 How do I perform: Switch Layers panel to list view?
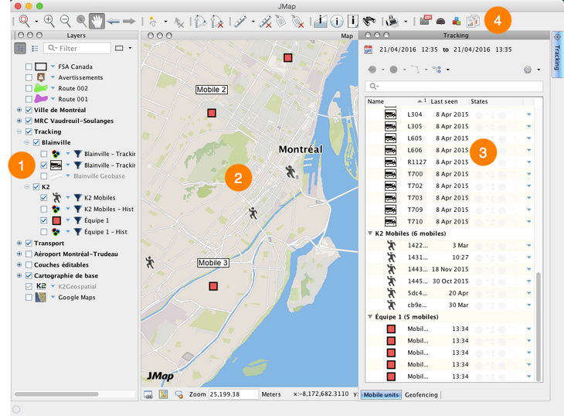coord(35,48)
